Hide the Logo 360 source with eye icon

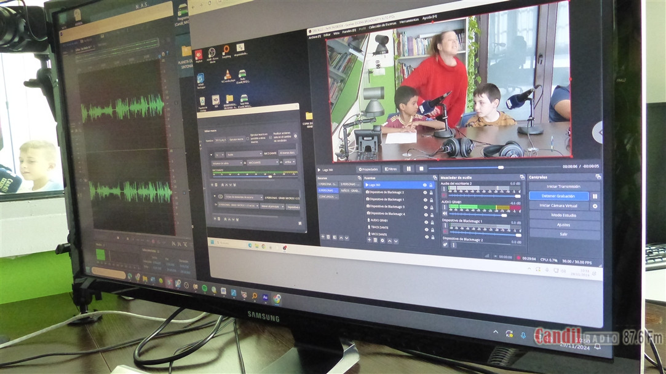pos(424,185)
